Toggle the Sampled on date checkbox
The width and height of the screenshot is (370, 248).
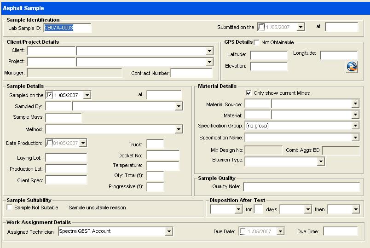(x=50, y=95)
